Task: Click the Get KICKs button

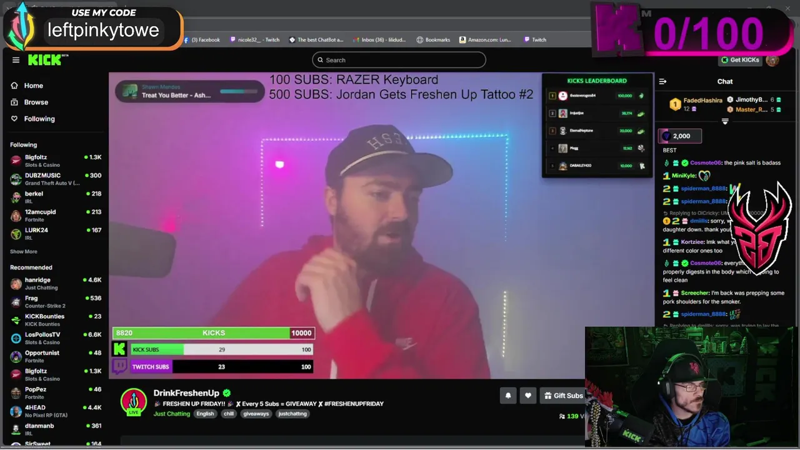Action: [740, 60]
